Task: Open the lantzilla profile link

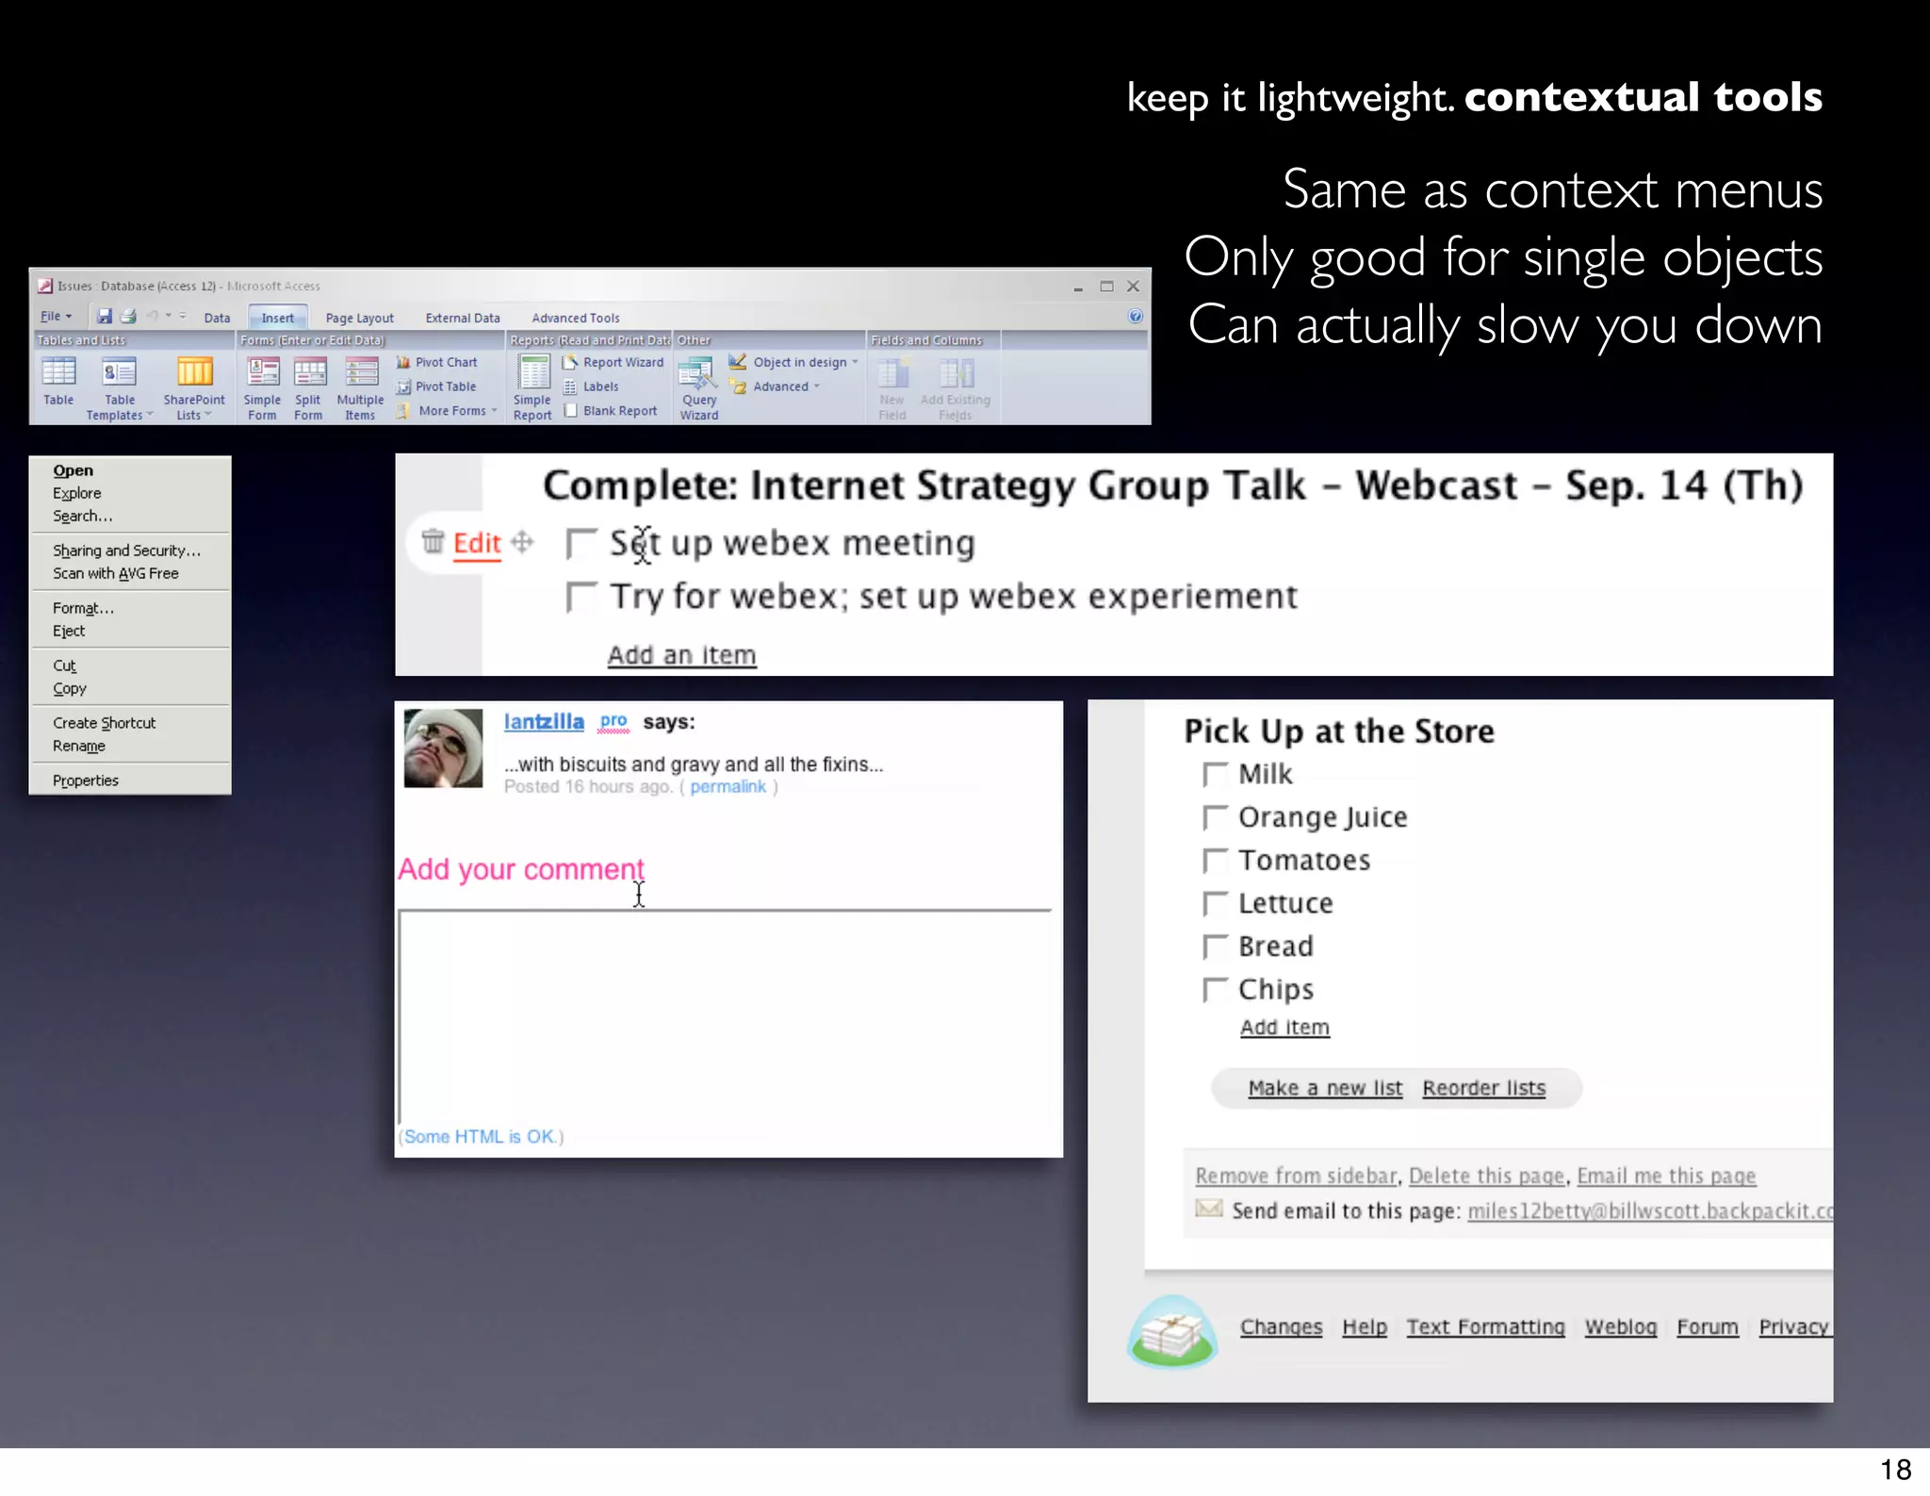Action: coord(544,722)
